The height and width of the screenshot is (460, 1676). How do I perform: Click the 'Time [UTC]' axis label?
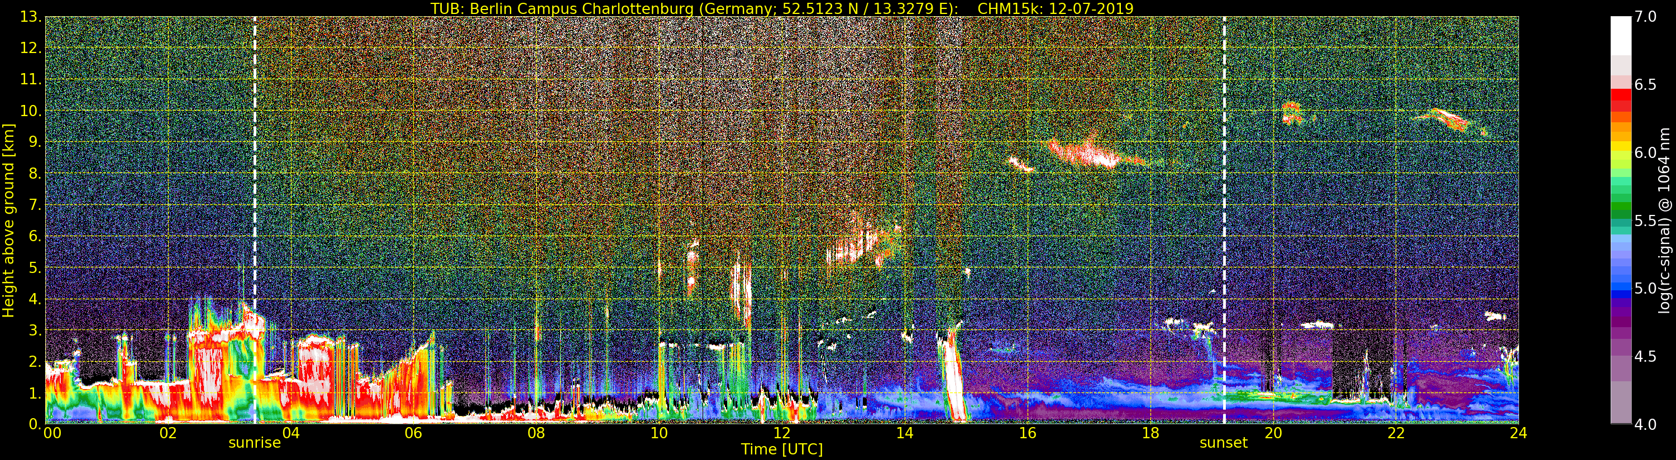click(x=782, y=449)
